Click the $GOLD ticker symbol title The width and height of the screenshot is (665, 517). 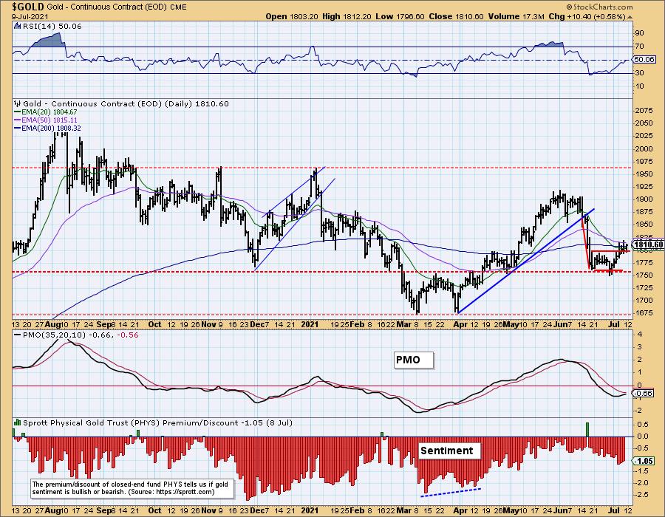tap(28, 7)
